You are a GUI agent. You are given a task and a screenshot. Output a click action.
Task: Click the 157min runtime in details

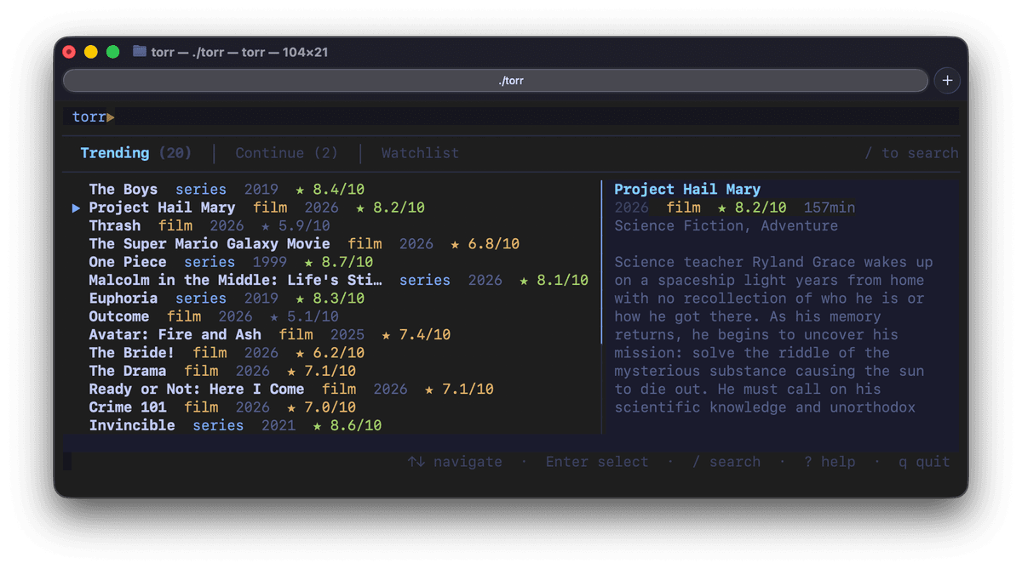tap(830, 208)
